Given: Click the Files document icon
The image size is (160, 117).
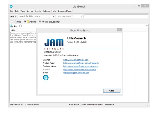Looking at the screenshot, I should 16,22.
